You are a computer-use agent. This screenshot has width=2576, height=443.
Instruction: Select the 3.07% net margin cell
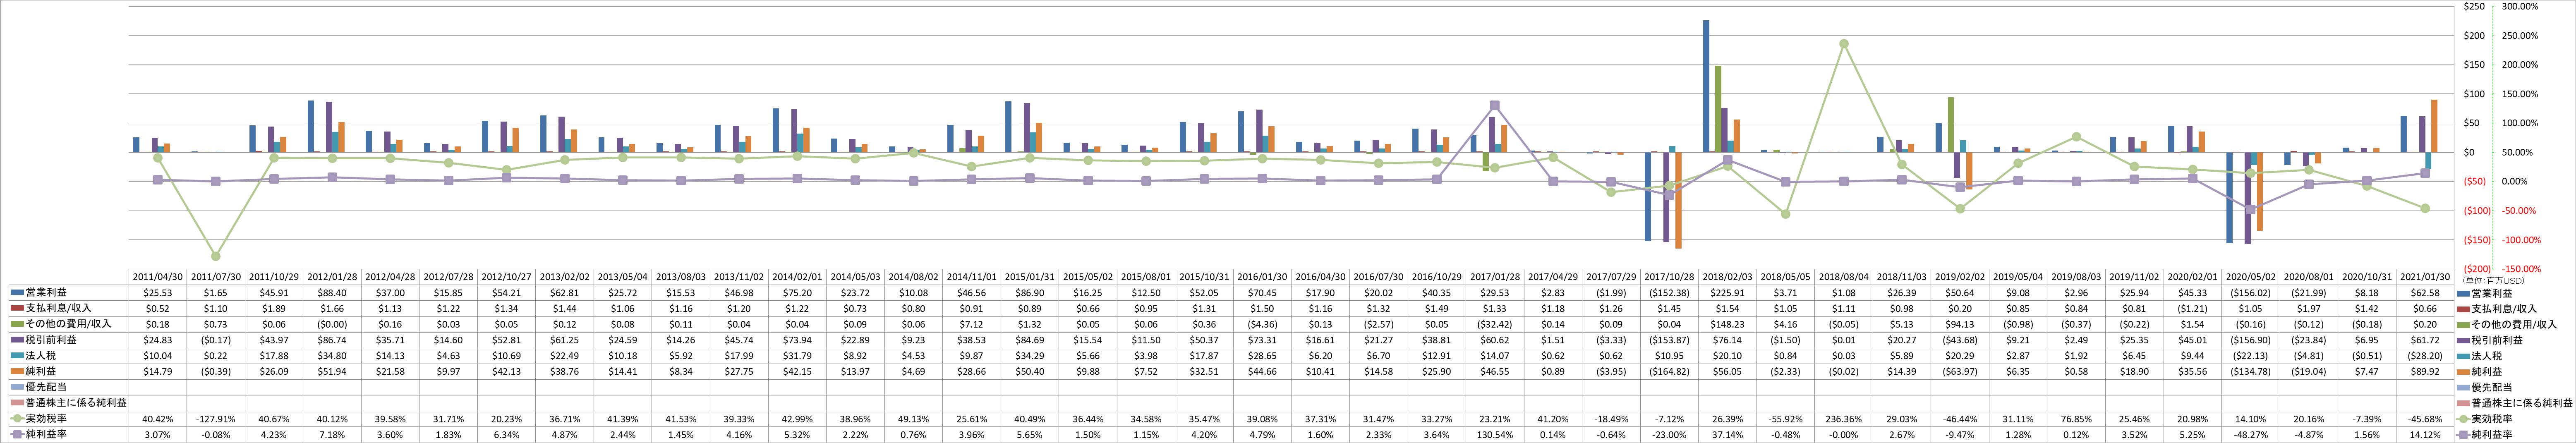(157, 435)
